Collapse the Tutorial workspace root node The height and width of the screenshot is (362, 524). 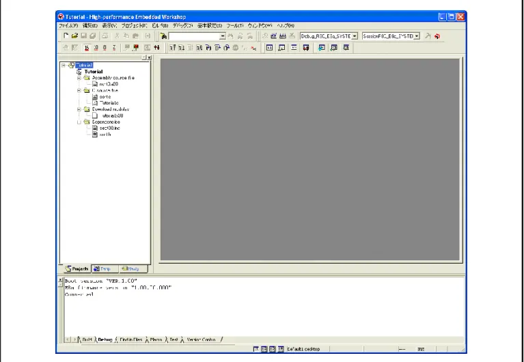click(x=63, y=65)
